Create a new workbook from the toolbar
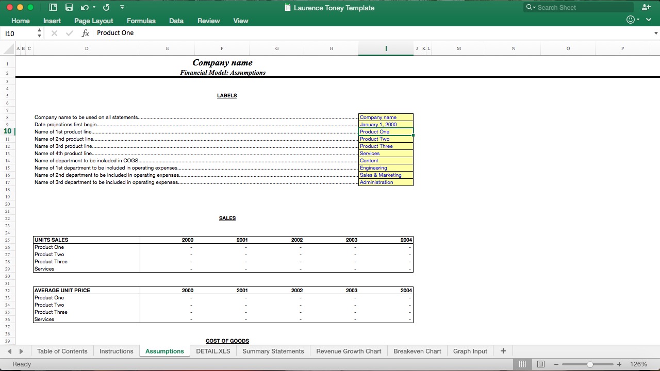Image resolution: width=660 pixels, height=371 pixels. click(53, 7)
